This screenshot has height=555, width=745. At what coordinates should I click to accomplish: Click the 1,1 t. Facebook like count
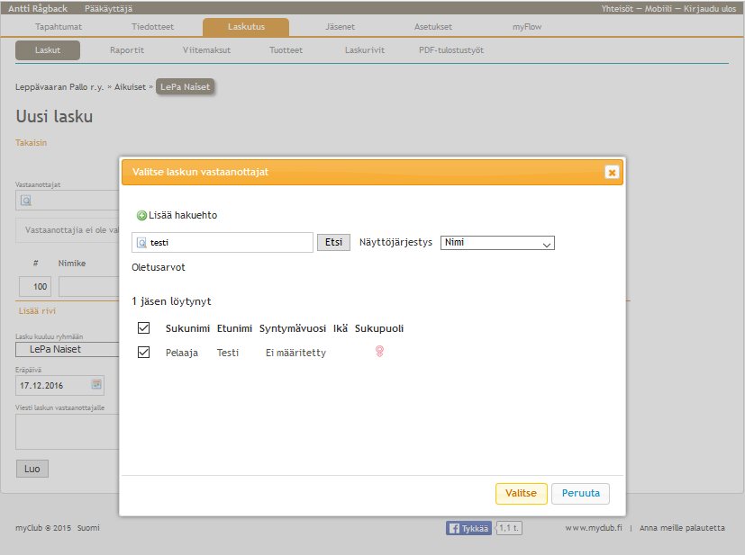point(509,528)
